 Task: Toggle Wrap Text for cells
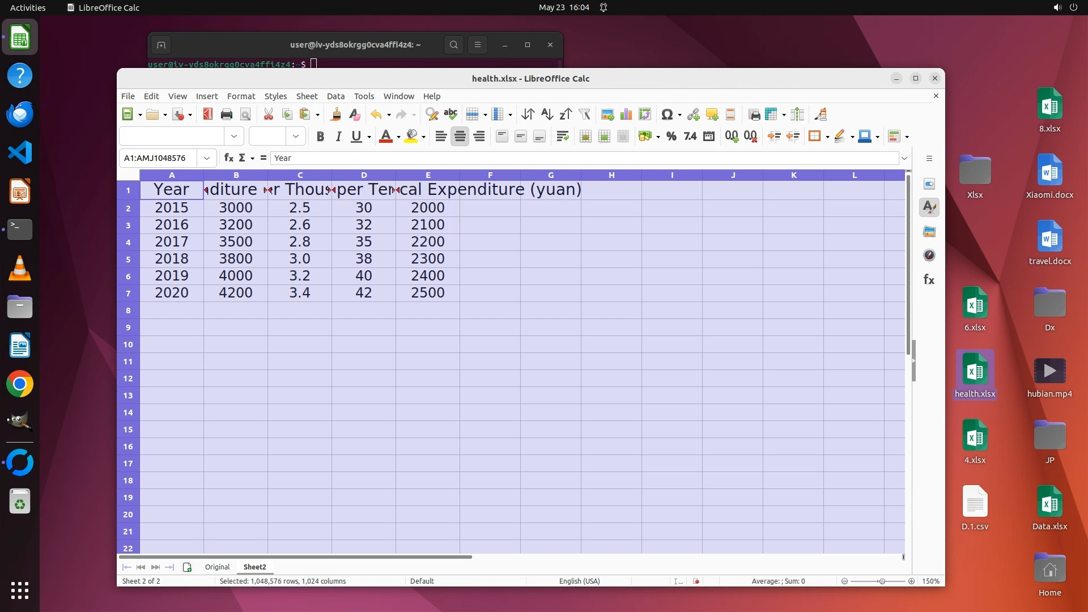tap(562, 136)
